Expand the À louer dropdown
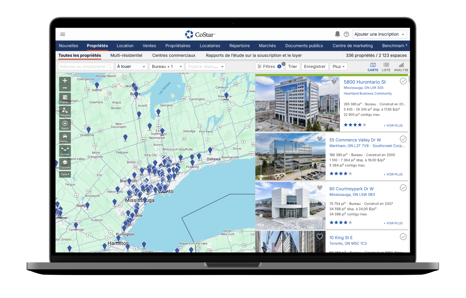This screenshot has height=298, width=466. [131, 67]
